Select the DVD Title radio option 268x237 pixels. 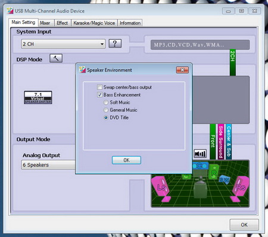click(106, 117)
